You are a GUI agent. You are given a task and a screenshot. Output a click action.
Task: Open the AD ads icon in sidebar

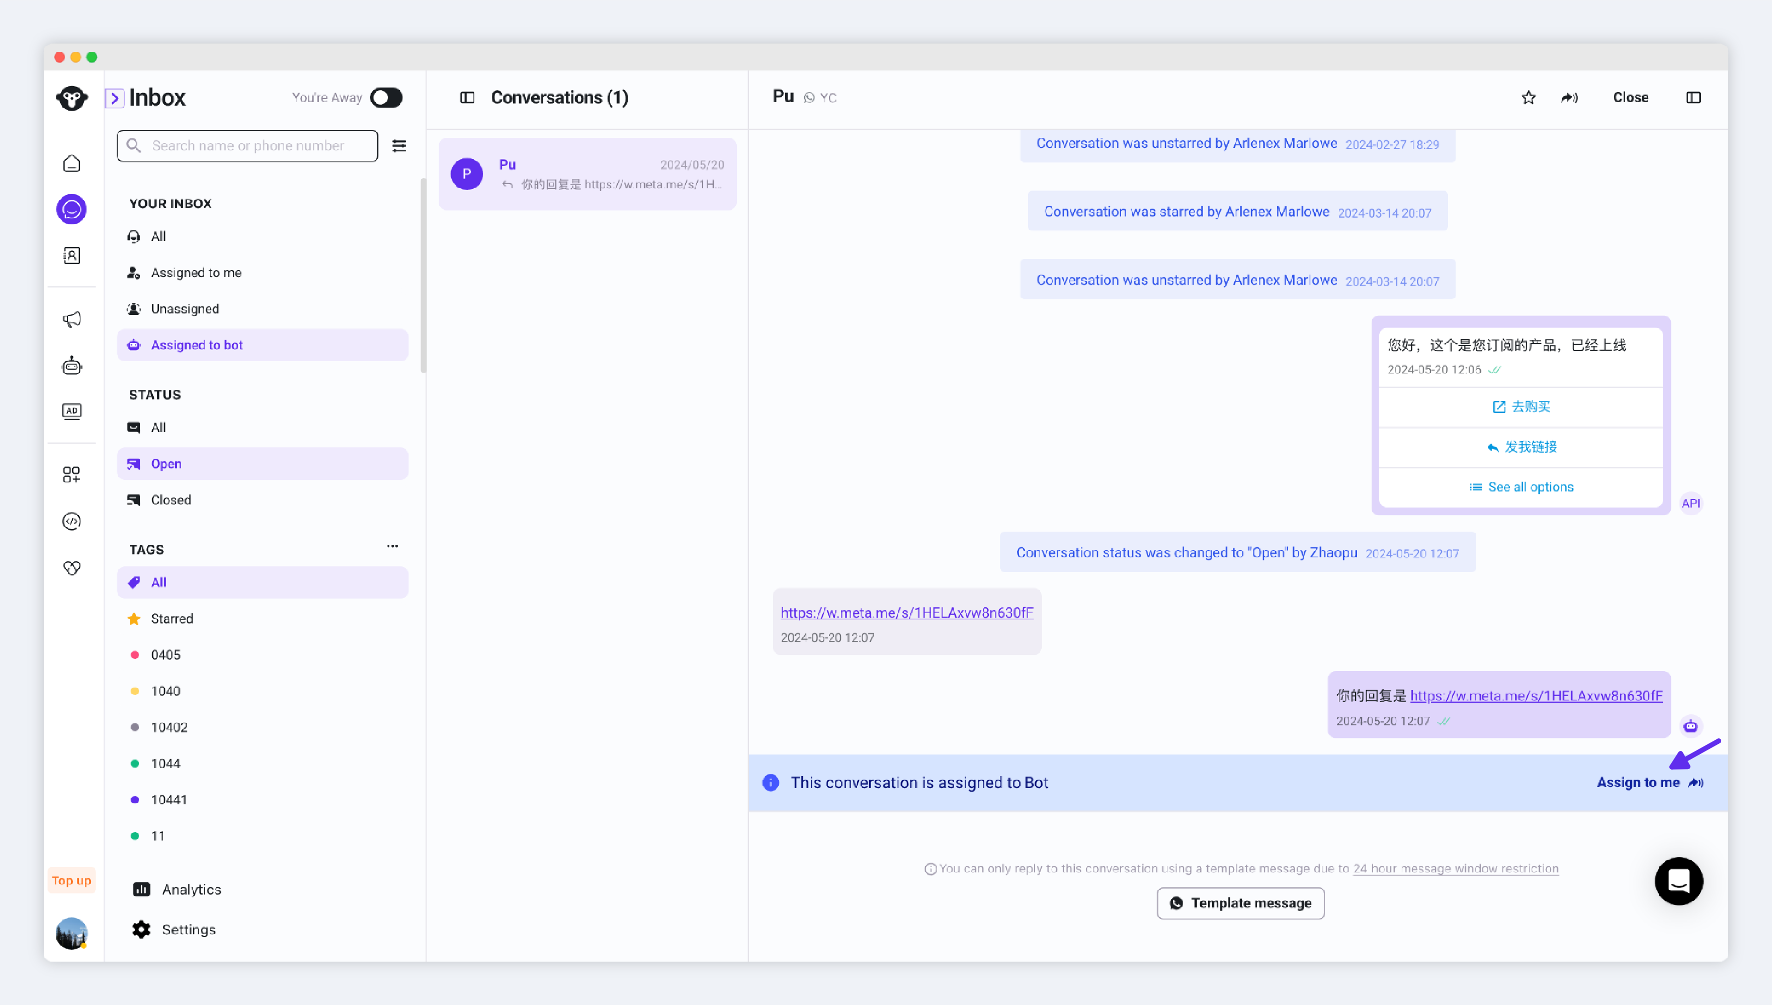pyautogui.click(x=72, y=411)
